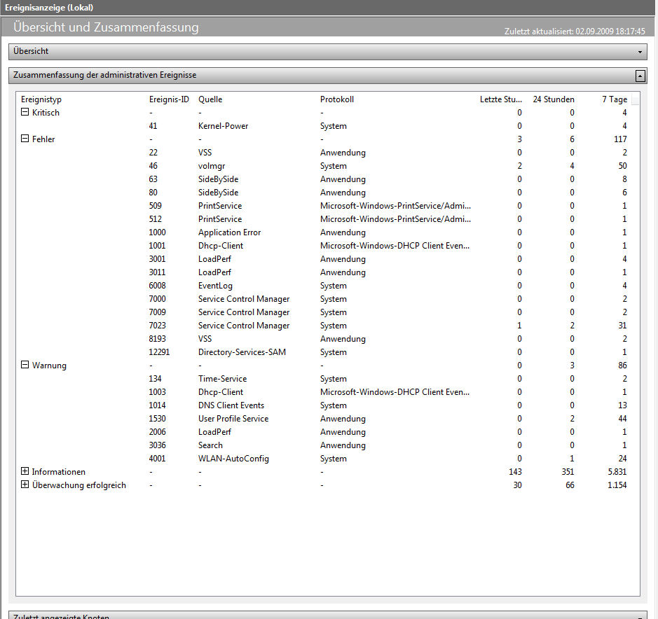This screenshot has height=619, width=658.
Task: Select Dhcp-Client event 1001 row
Action: click(x=327, y=246)
